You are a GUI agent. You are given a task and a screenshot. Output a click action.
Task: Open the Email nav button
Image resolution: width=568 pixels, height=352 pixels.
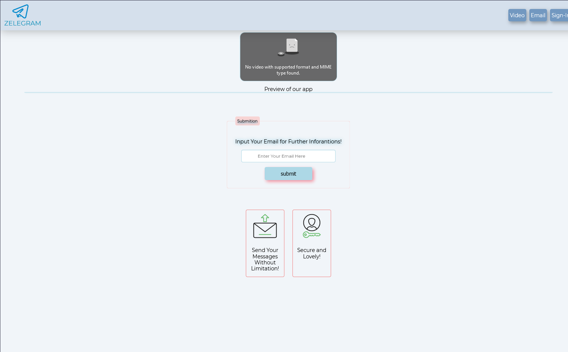[538, 15]
